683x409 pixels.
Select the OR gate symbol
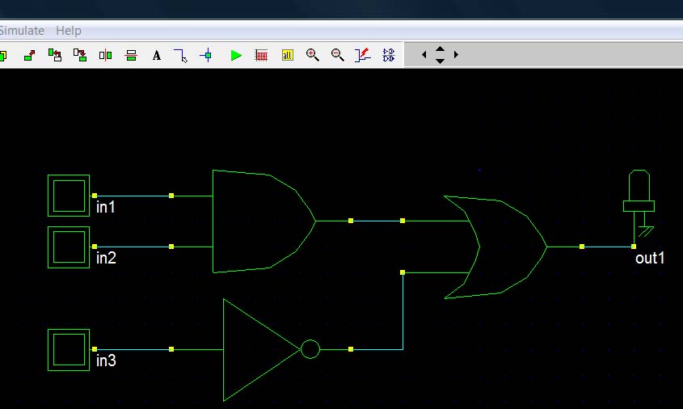495,247
